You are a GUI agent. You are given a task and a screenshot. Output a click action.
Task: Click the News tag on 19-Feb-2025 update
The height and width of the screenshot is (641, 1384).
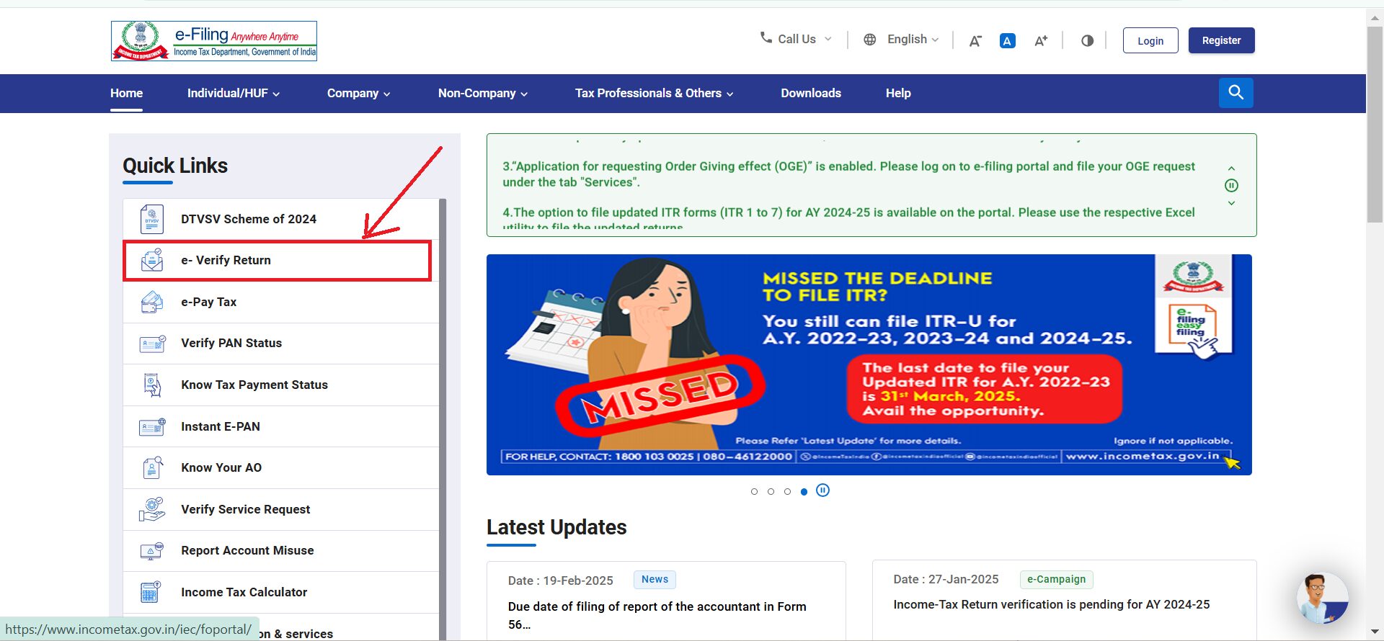655,579
